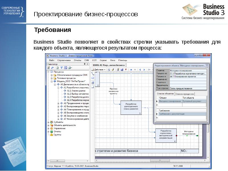Click the Субъекты people icon
This screenshot has width=228, height=171.
coord(52,122)
